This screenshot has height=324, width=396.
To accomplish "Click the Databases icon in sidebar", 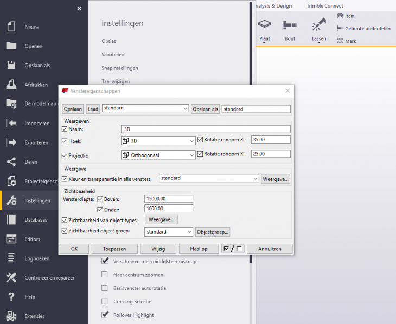I will tap(11, 219).
